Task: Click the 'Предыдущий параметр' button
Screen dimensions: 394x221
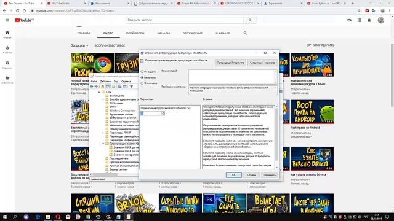Action: [x=231, y=63]
